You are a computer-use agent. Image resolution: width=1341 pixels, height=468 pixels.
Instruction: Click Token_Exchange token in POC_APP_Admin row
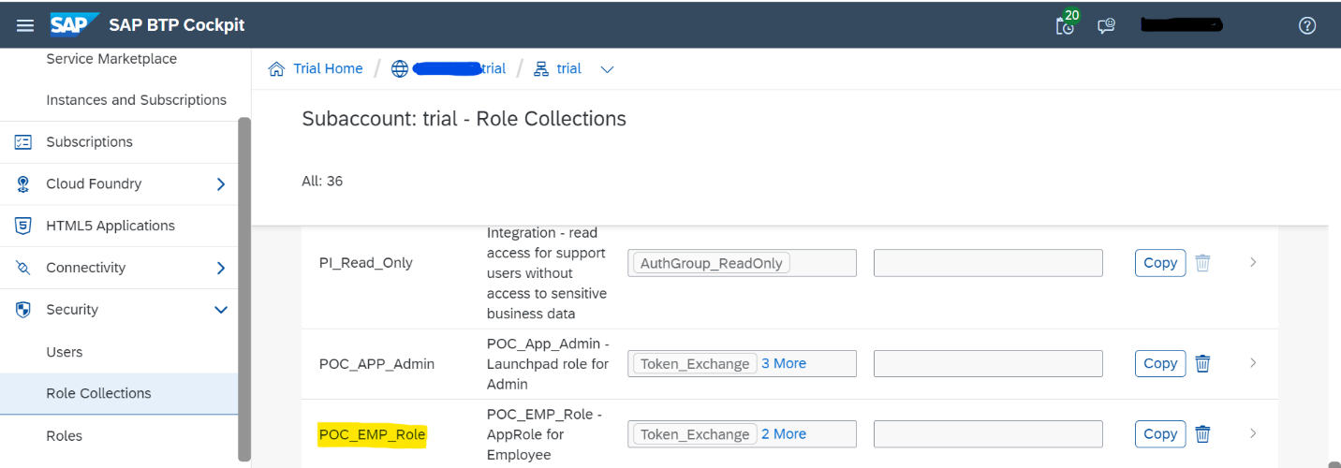coord(695,363)
